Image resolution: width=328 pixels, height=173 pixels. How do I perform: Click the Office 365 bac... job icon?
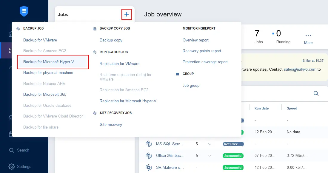point(149,156)
